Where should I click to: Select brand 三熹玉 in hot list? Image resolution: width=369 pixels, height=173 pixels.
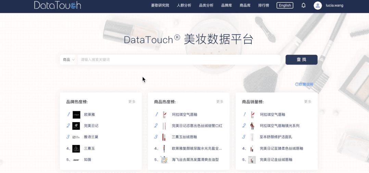tap(89, 148)
